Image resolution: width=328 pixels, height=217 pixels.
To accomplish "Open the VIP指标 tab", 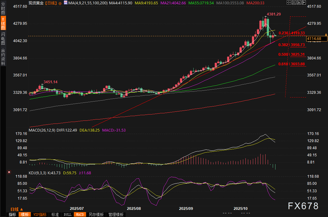I will [x=39, y=214].
